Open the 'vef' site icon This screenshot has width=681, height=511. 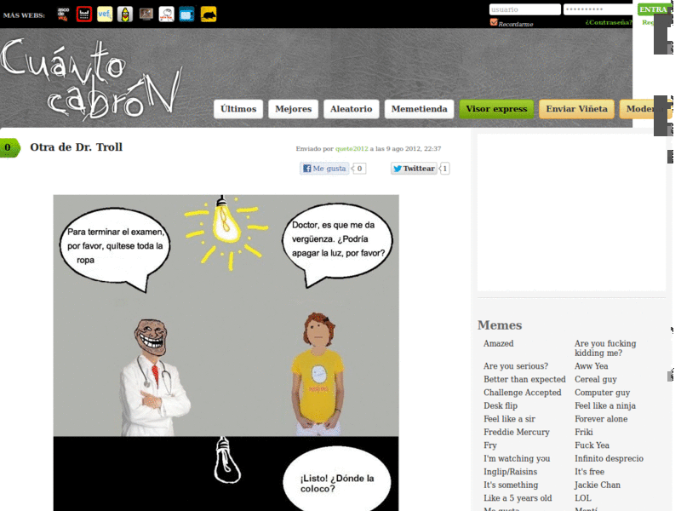[x=104, y=14]
